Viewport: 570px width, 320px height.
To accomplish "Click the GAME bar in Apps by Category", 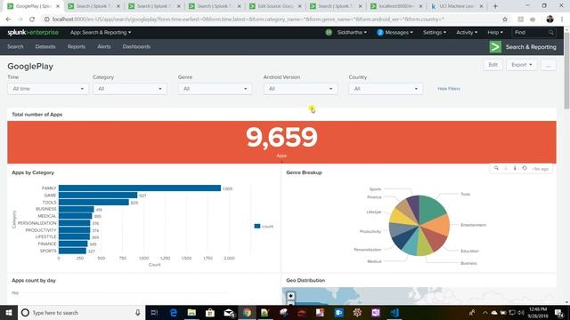I will click(x=98, y=196).
